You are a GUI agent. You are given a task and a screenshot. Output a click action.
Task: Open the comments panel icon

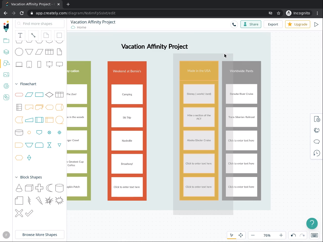[316, 142]
